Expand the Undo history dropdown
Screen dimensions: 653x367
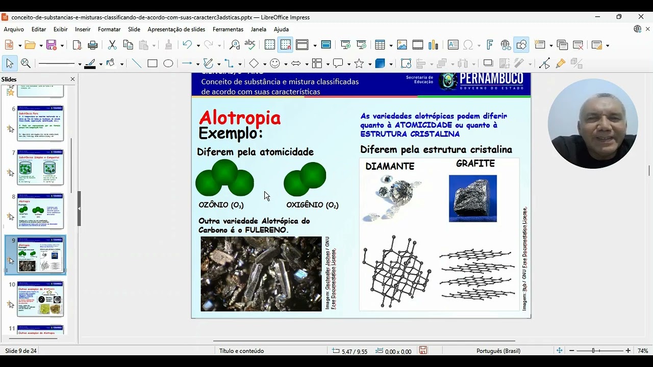pyautogui.click(x=197, y=45)
